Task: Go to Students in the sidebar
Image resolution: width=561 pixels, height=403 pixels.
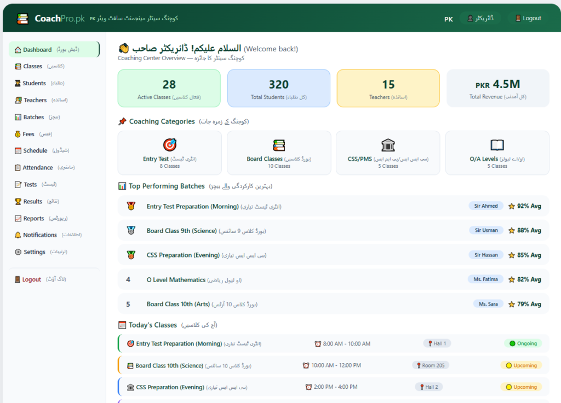Action: [x=54, y=83]
